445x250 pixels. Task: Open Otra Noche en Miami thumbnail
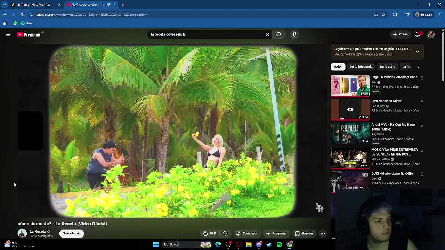[350, 109]
